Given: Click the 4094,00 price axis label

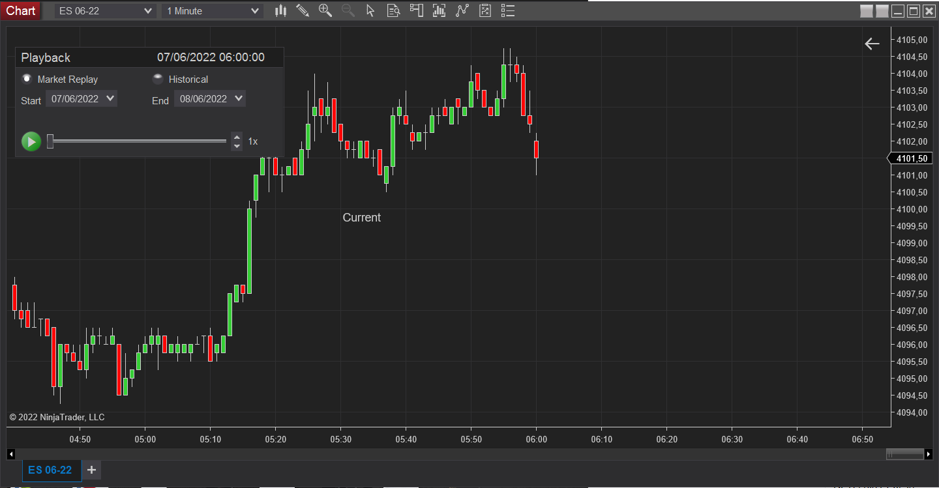Looking at the screenshot, I should 912,412.
